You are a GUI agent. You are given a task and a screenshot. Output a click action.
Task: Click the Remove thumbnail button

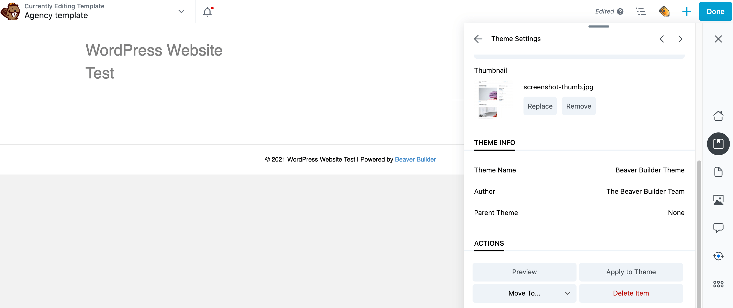(578, 106)
